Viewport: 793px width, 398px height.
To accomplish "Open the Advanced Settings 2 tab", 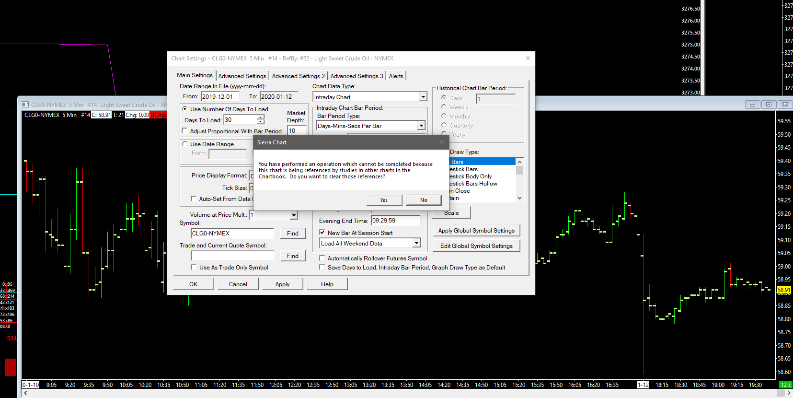I will (298, 76).
